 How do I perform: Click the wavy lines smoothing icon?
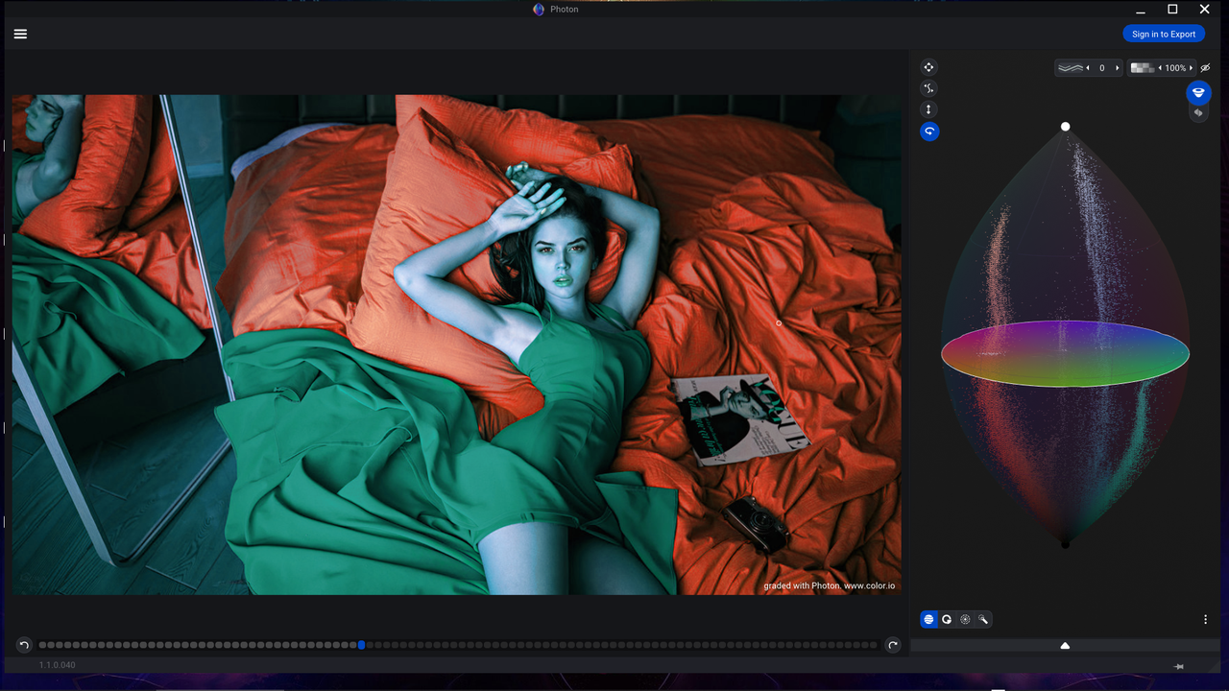click(1071, 68)
